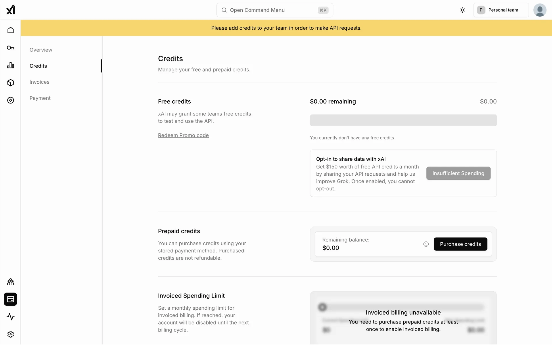This screenshot has width=552, height=345.
Task: Open the usage bar chart icon
Action: coord(11,65)
